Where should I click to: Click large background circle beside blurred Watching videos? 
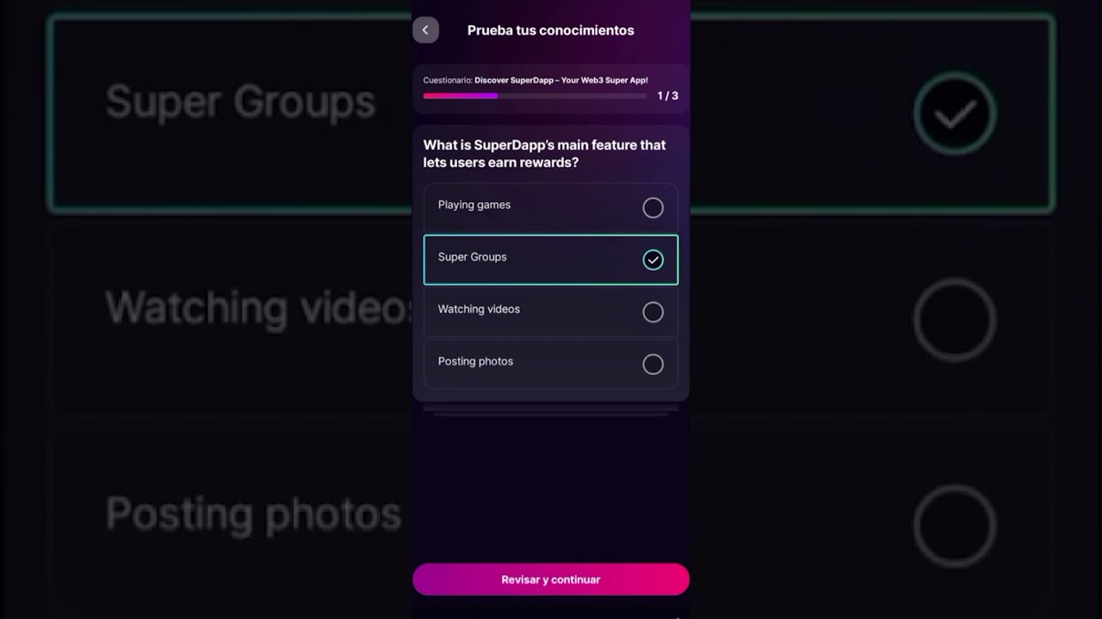click(x=955, y=320)
